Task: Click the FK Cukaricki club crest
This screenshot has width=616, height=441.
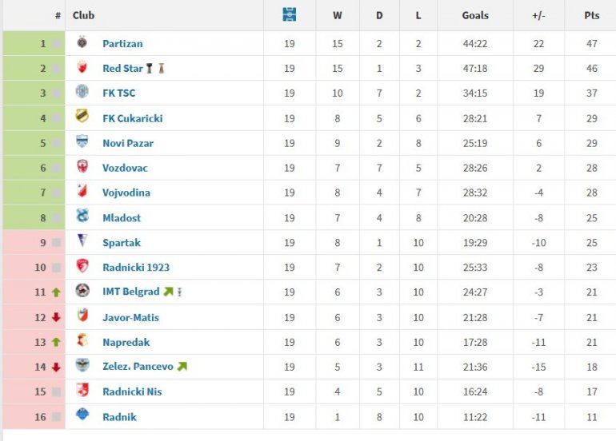Action: pyautogui.click(x=82, y=118)
